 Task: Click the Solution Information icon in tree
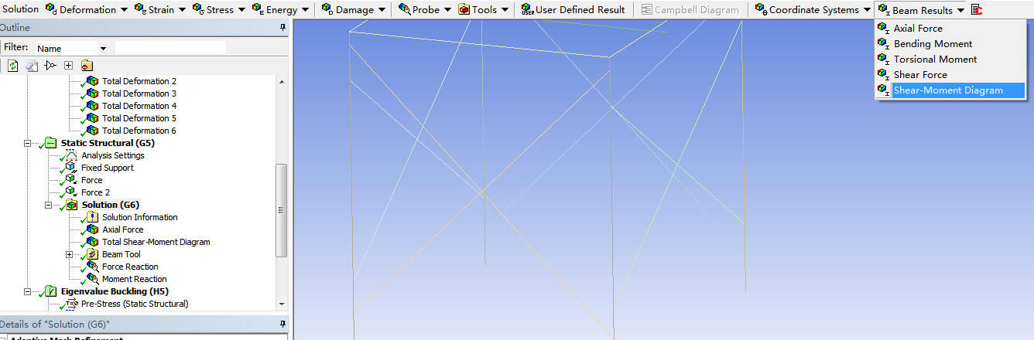point(92,217)
